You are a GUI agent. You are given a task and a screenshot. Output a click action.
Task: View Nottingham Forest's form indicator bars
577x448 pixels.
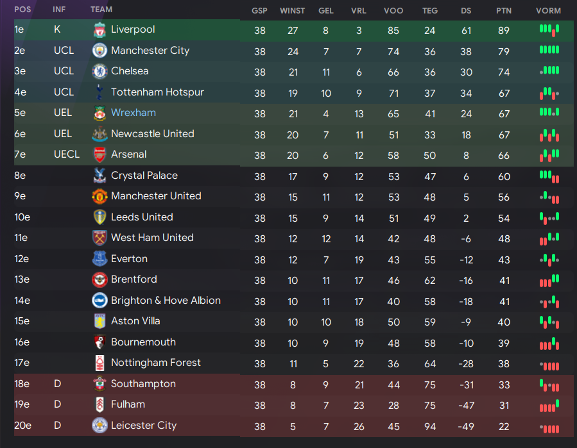click(549, 366)
